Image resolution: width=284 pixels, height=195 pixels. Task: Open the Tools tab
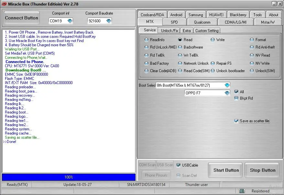point(257,15)
